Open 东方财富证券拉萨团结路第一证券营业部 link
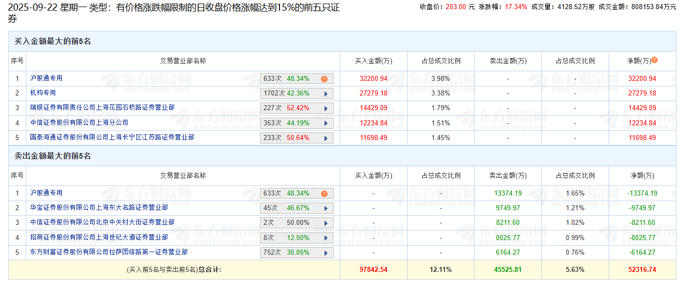Viewport: 681px width, 284px height. [x=108, y=252]
